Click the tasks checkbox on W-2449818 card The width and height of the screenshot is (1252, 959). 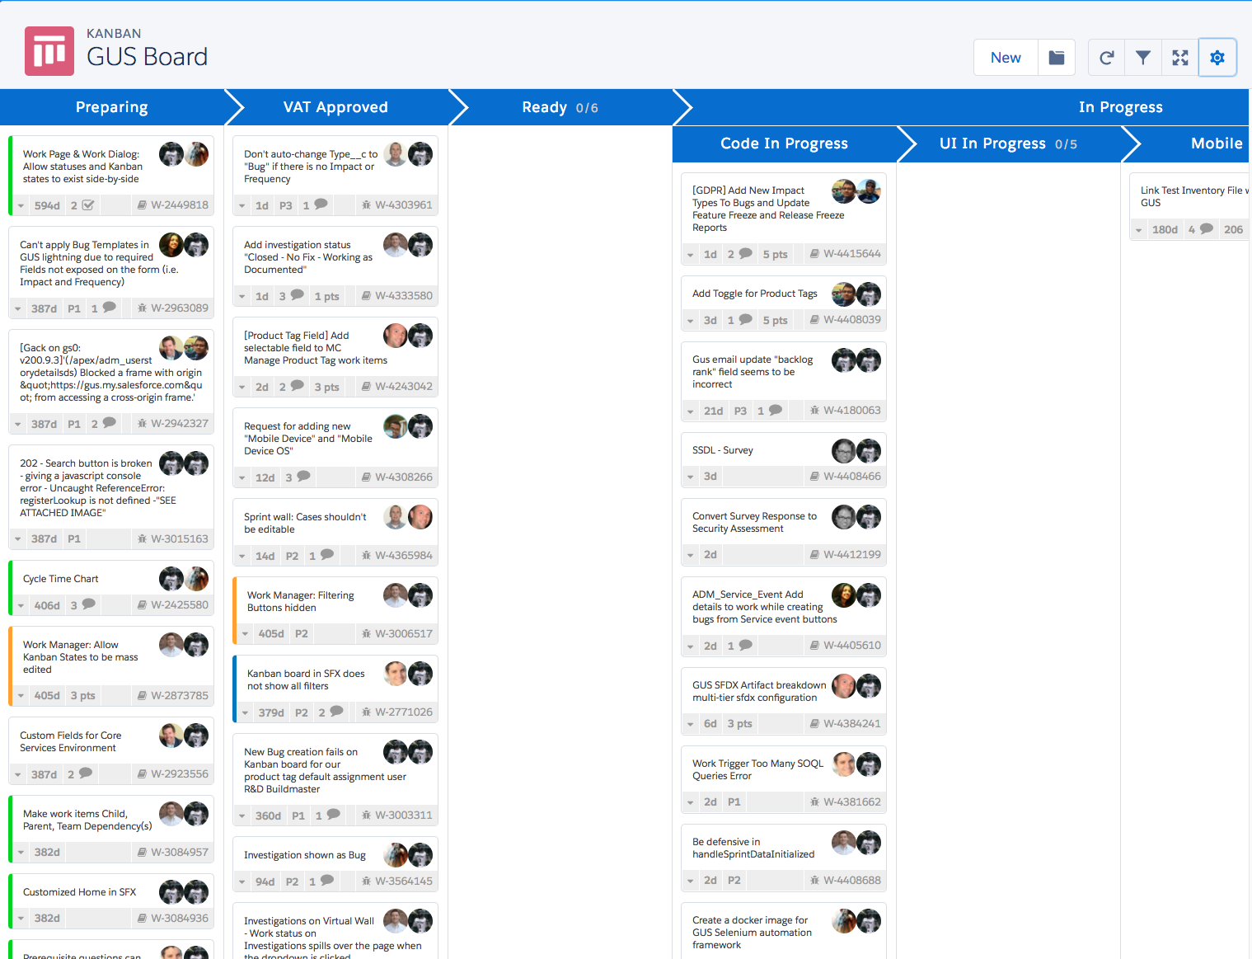click(88, 205)
